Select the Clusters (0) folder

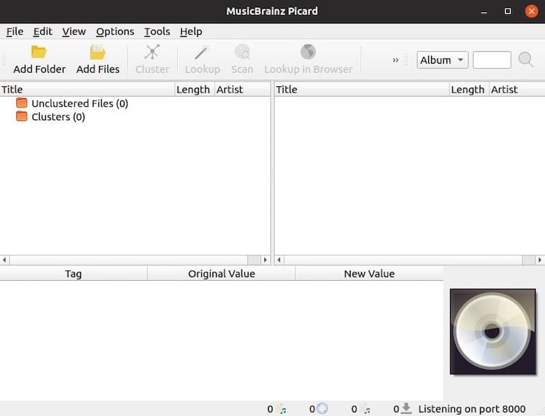click(x=58, y=117)
